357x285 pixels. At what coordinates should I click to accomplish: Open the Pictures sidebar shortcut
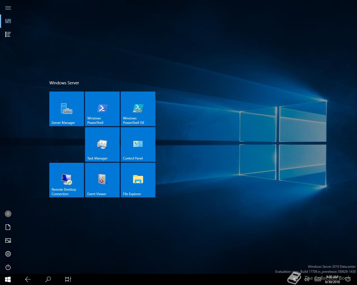coord(8,240)
